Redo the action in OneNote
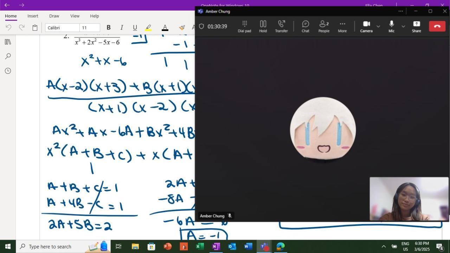The height and width of the screenshot is (253, 450). click(x=21, y=27)
